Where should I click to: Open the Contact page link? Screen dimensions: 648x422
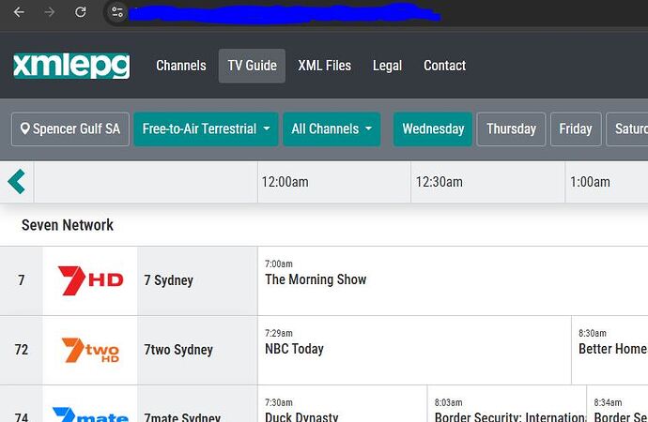[x=444, y=66]
